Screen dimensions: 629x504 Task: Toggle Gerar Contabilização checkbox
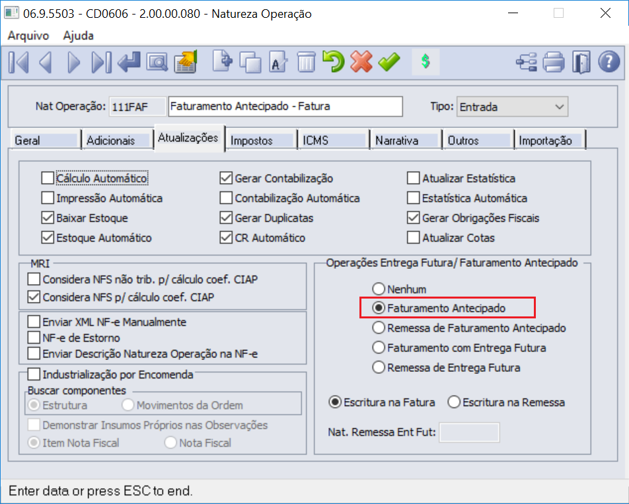click(226, 178)
